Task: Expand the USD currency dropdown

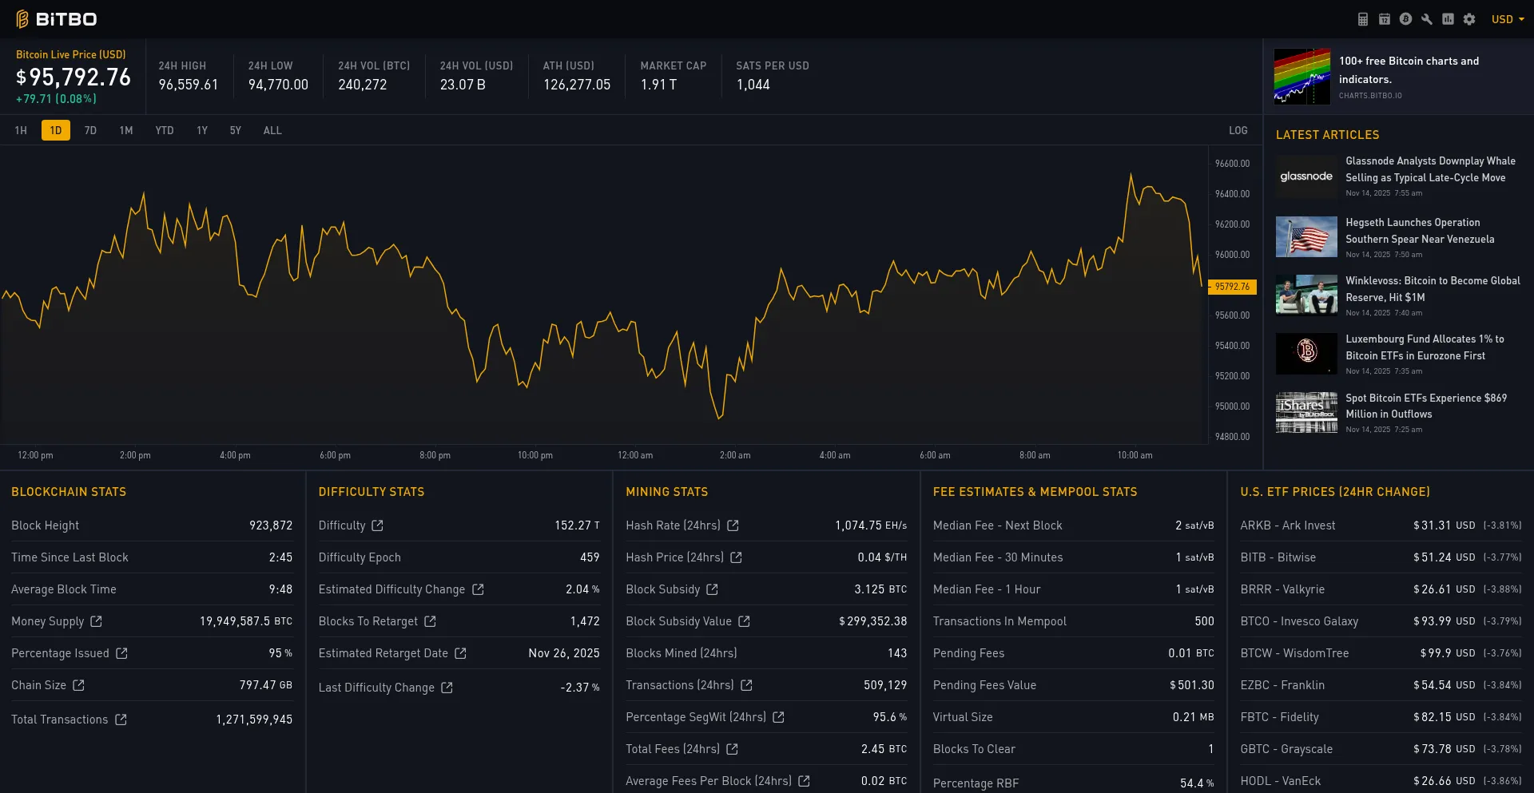Action: point(1507,19)
